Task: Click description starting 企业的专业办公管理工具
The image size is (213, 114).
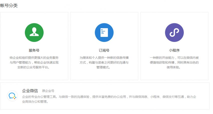Action: (x=109, y=99)
